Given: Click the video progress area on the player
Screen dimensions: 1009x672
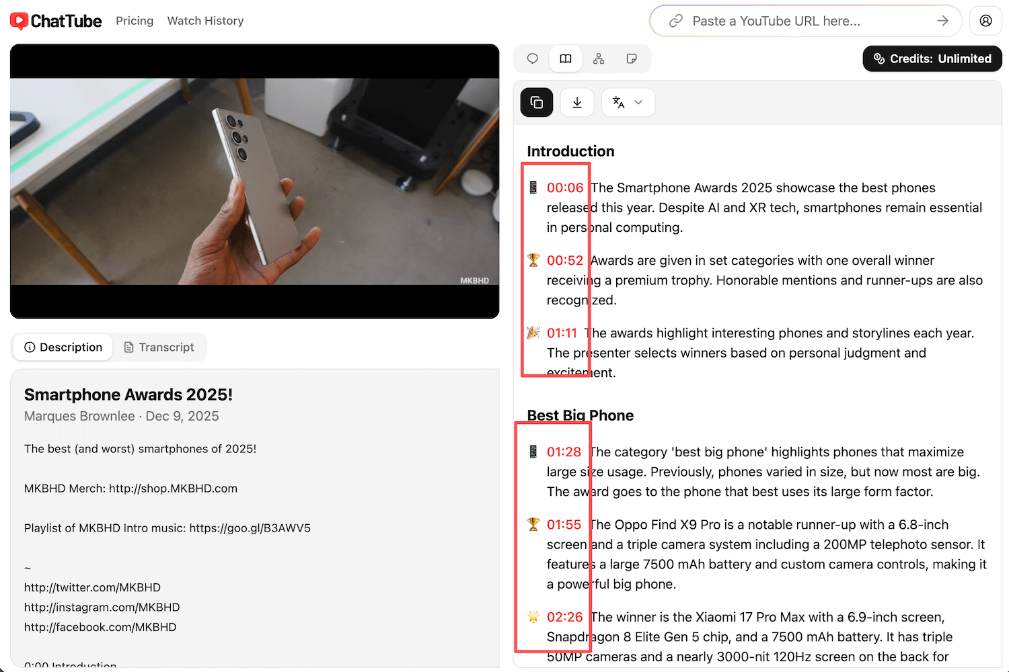Looking at the screenshot, I should click(254, 309).
